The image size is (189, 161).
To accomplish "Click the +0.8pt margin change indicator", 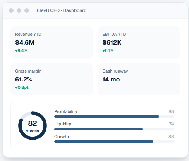I will pos(22,87).
